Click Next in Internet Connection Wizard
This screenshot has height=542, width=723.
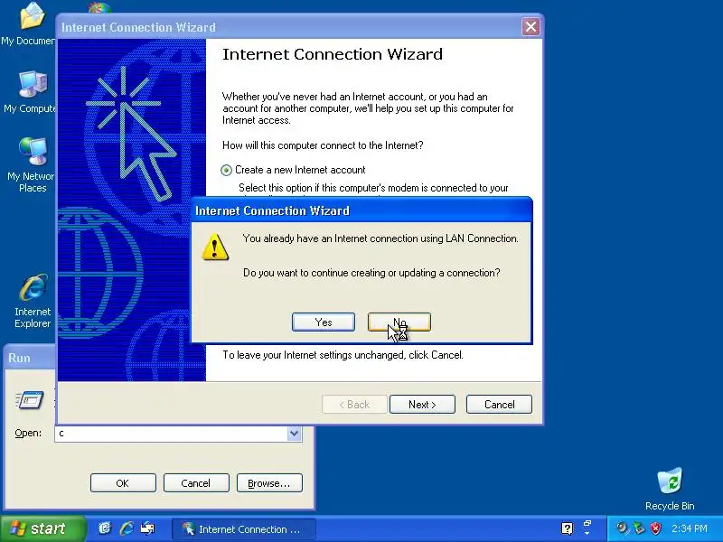tap(422, 404)
